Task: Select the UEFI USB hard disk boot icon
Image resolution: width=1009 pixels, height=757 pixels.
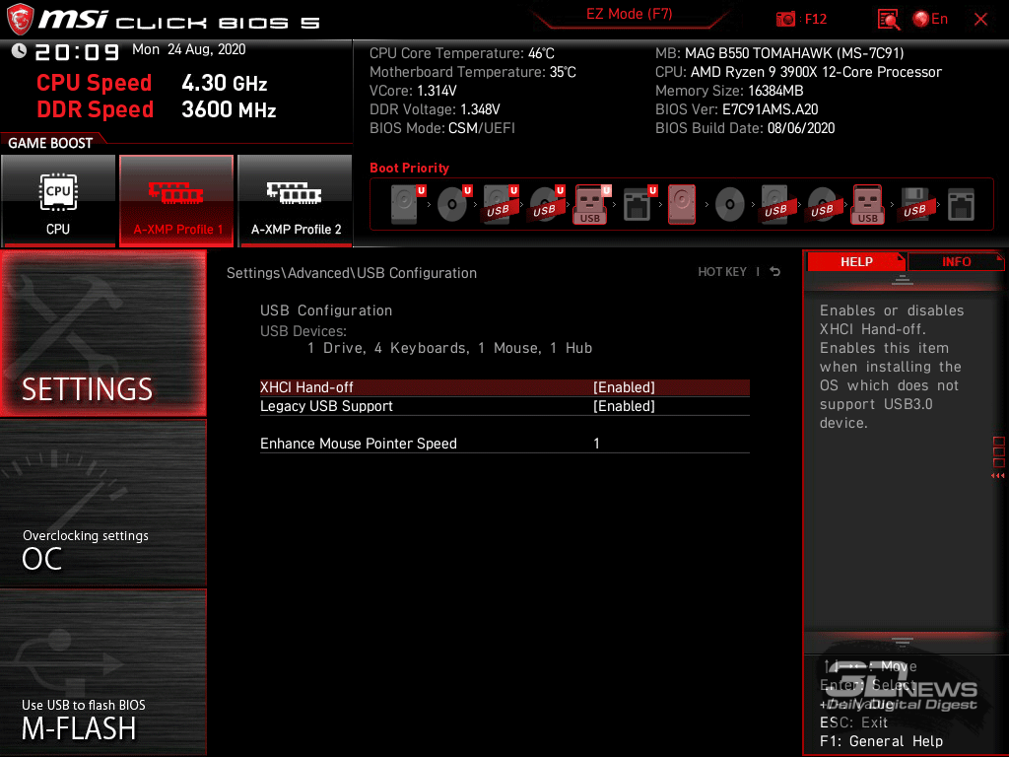Action: pyautogui.click(x=501, y=204)
